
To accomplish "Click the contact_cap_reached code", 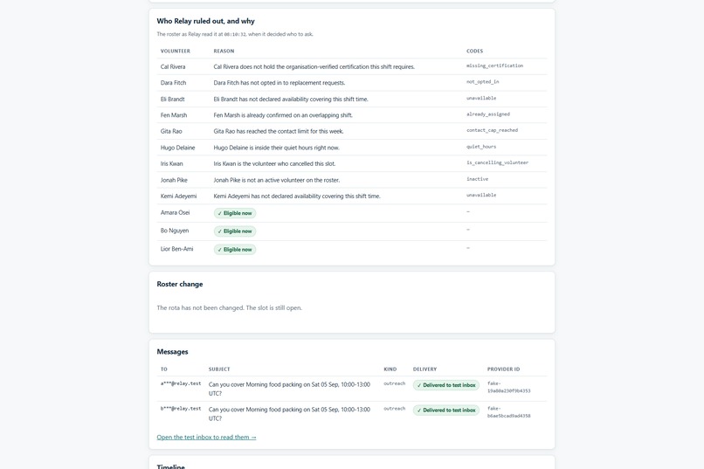I will 492,131.
